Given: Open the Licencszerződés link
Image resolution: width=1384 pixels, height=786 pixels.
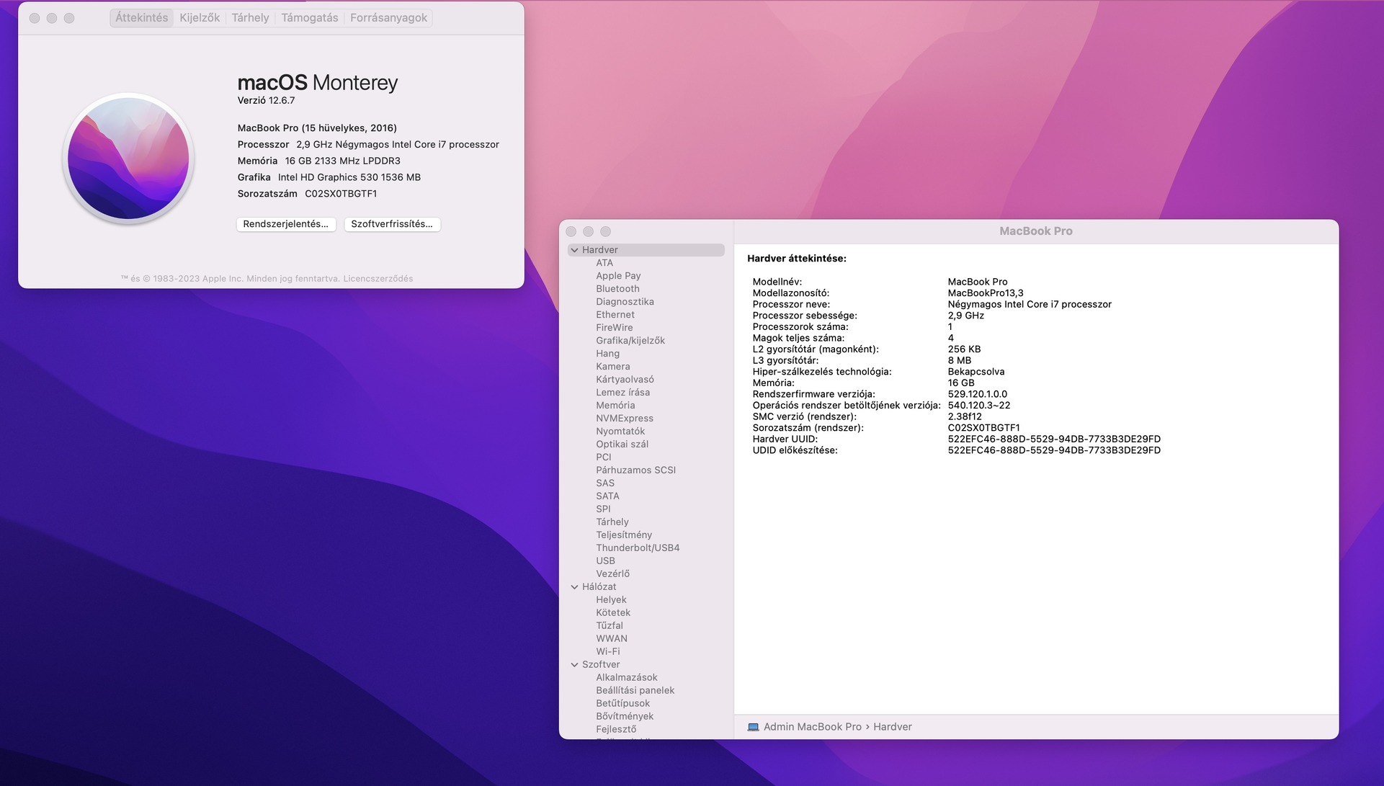Looking at the screenshot, I should tap(378, 279).
